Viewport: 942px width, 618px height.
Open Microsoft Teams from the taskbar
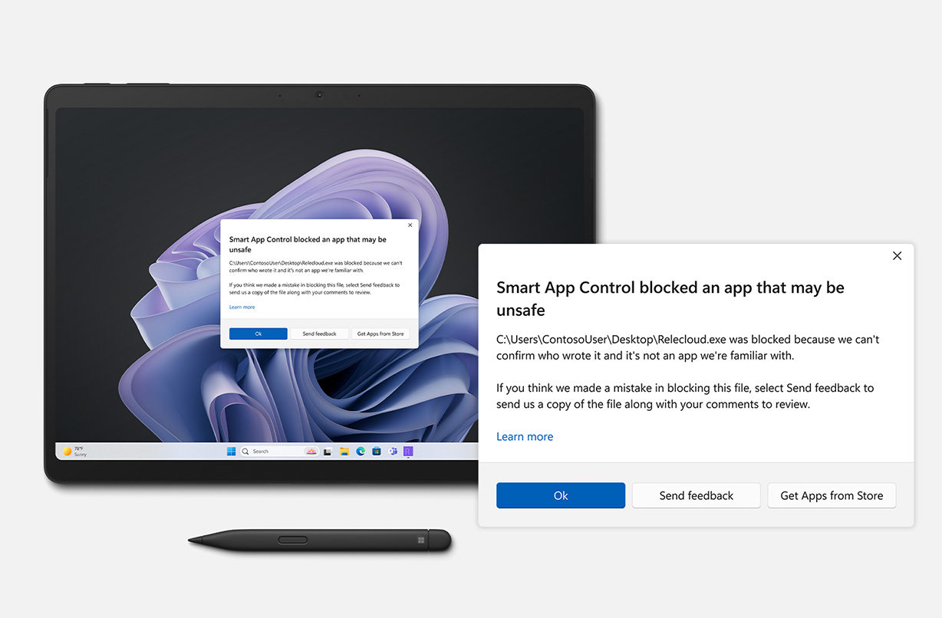point(393,452)
